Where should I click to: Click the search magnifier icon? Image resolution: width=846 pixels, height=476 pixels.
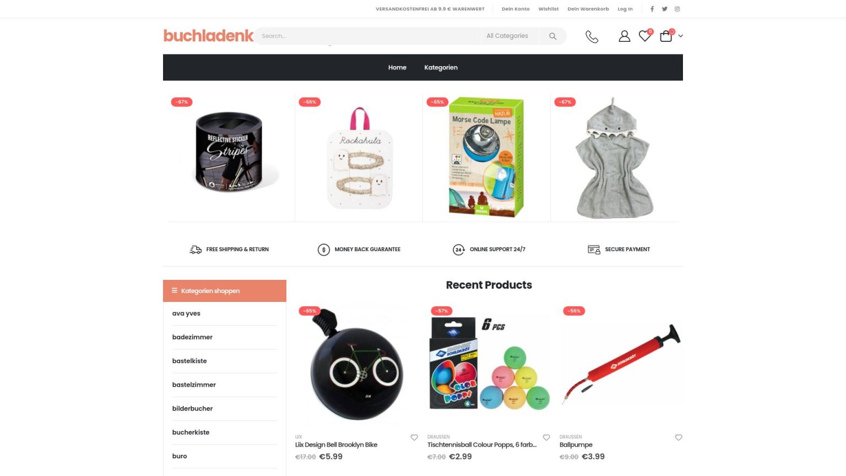pyautogui.click(x=552, y=36)
